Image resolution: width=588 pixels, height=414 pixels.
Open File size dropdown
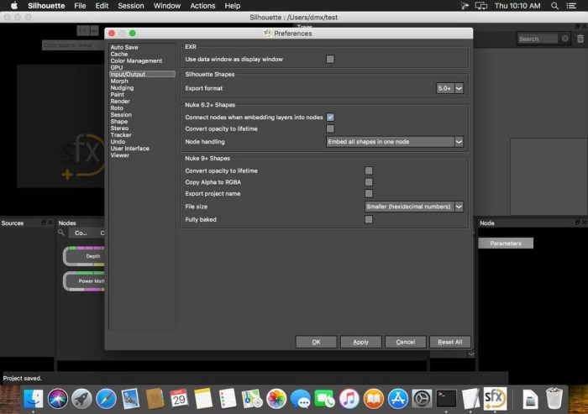coord(414,207)
